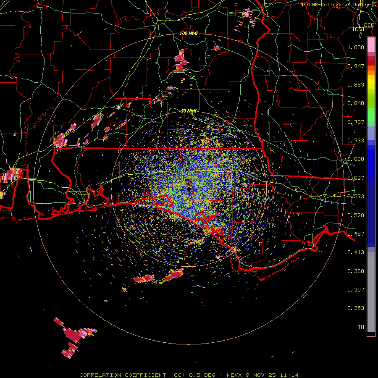
Task: Select the 100 NMI range ring label
Action: pyautogui.click(x=189, y=33)
